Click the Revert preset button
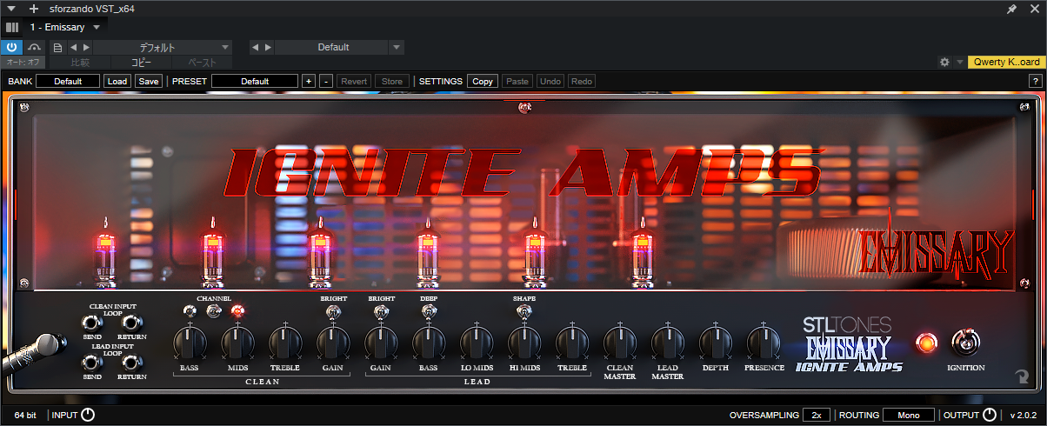 (x=354, y=81)
